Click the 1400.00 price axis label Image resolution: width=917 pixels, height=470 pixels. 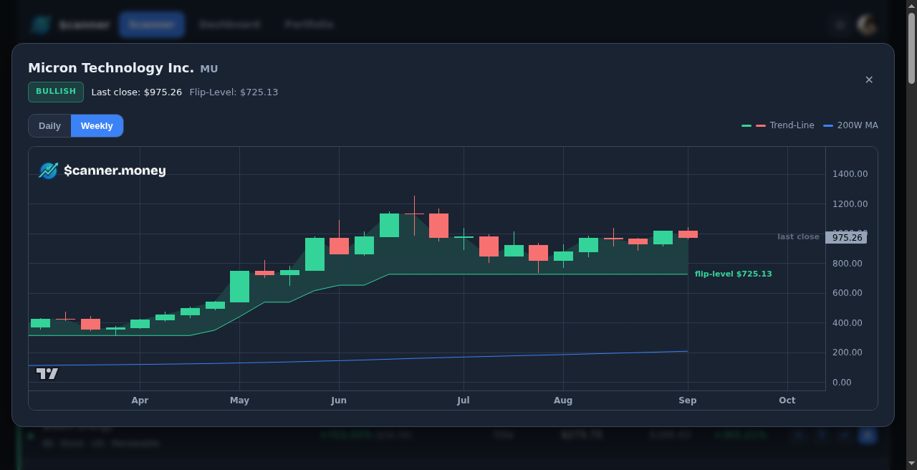[x=850, y=174]
